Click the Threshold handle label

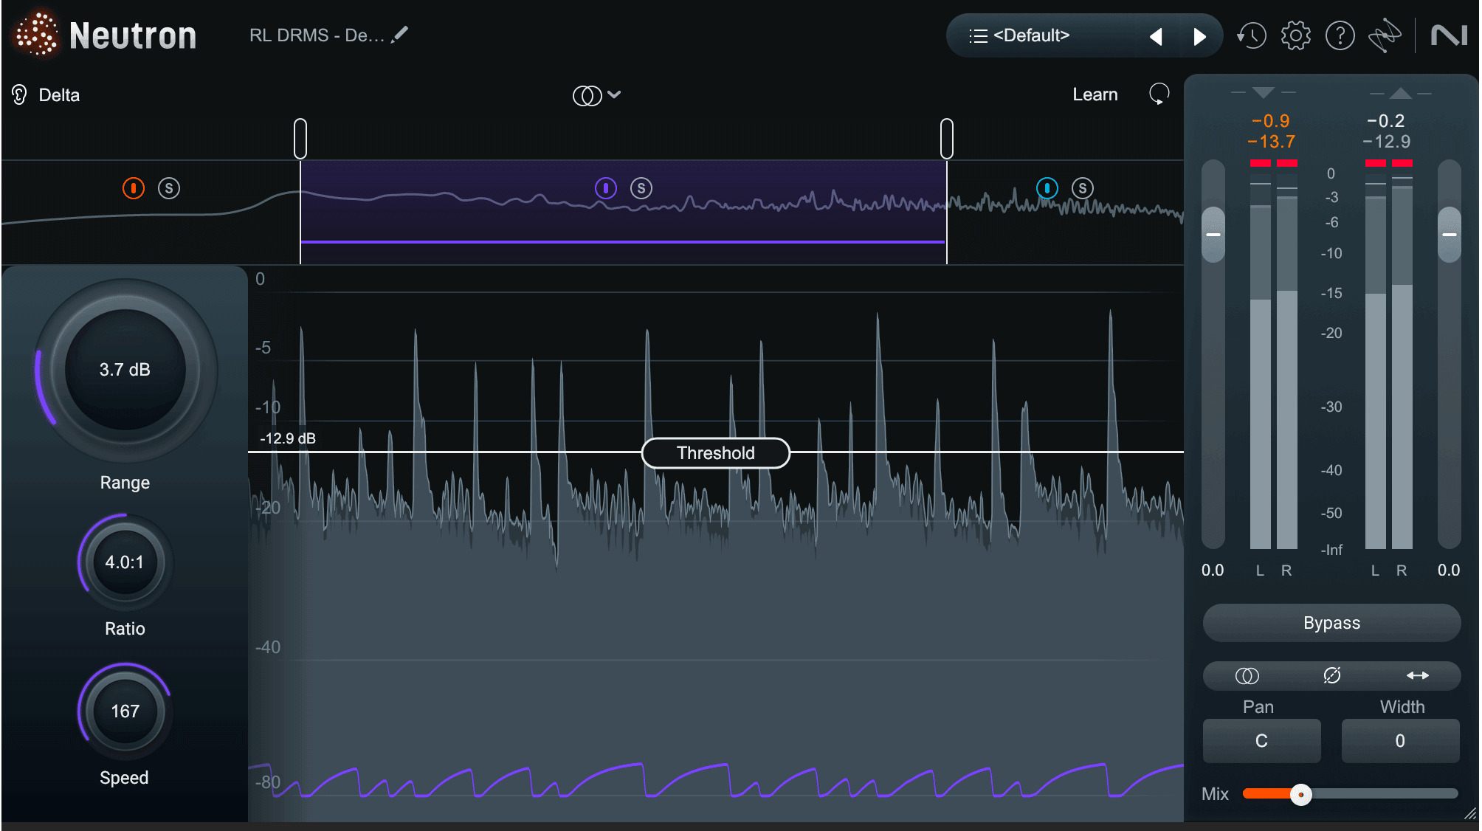(x=716, y=452)
